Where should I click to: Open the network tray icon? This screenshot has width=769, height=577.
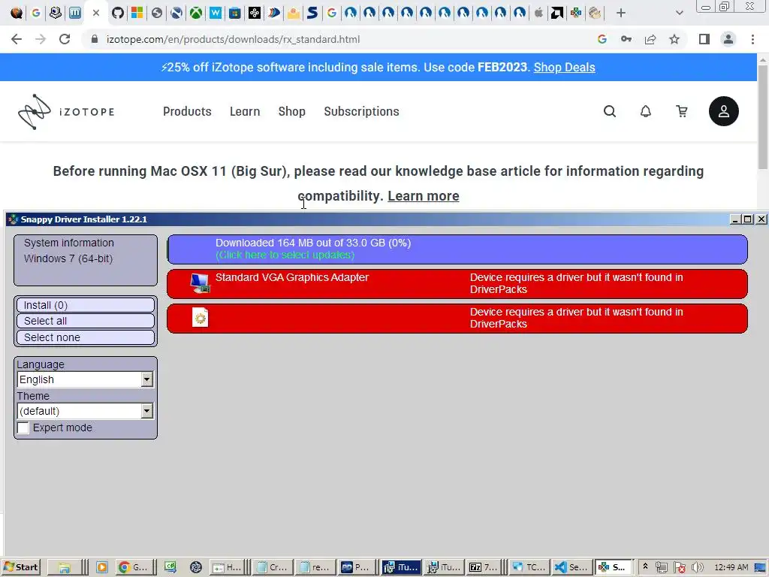[x=661, y=567]
